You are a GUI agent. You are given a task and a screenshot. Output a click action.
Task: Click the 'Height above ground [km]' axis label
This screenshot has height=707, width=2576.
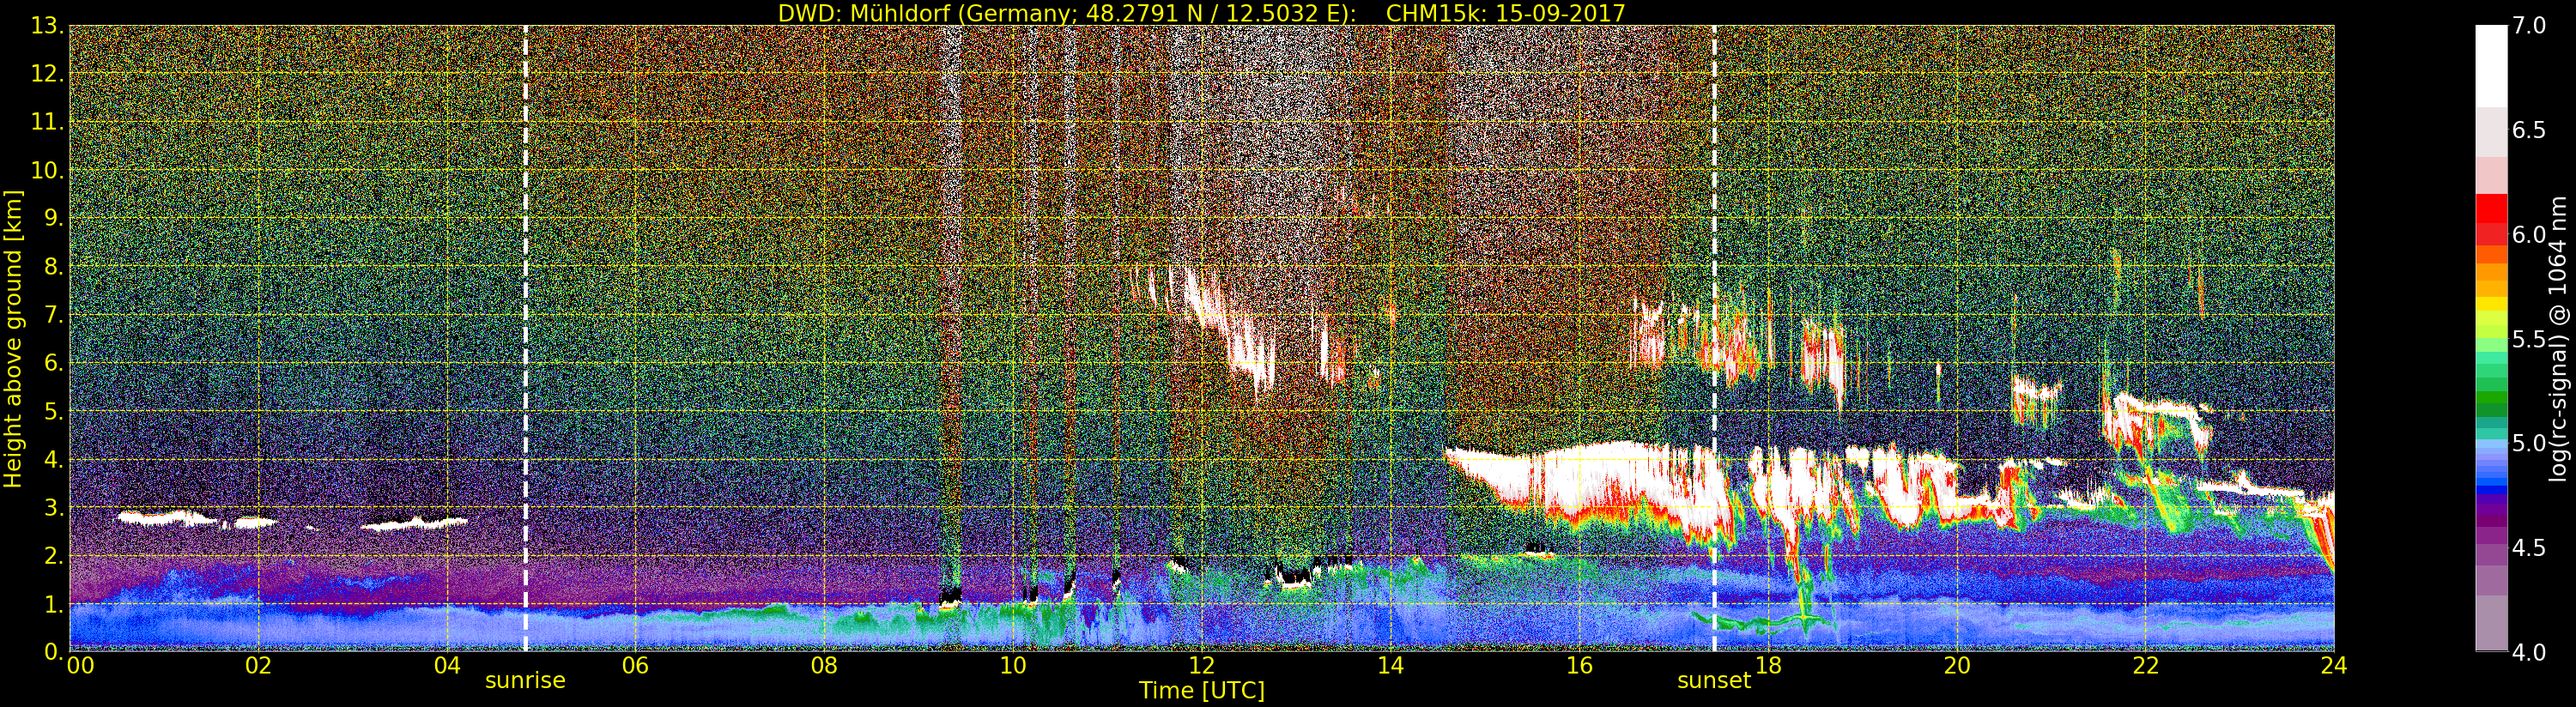[x=13, y=339]
